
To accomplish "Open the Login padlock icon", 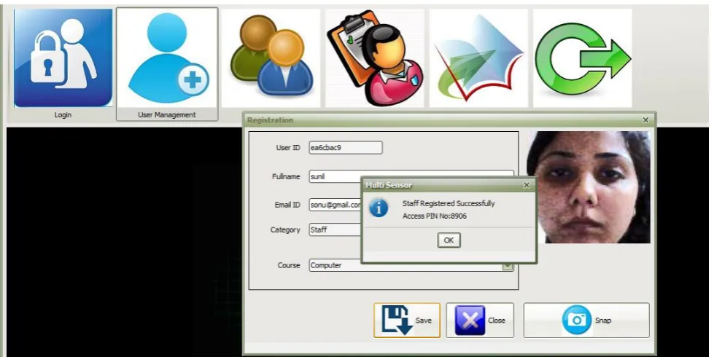I will (x=63, y=58).
